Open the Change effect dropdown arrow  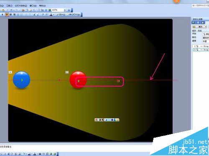click(x=206, y=27)
